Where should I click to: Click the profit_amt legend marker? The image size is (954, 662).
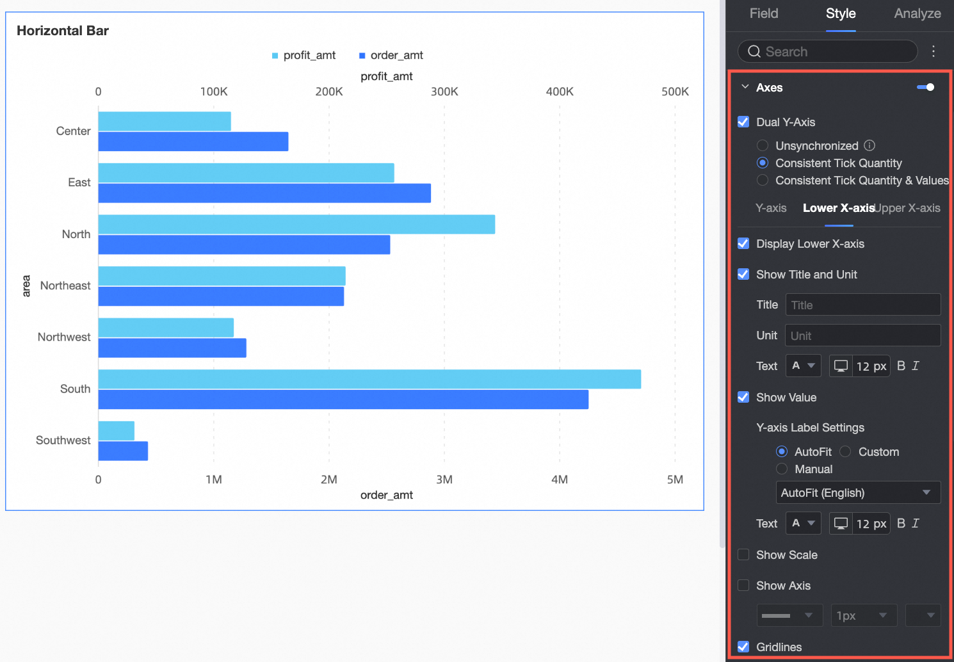275,56
